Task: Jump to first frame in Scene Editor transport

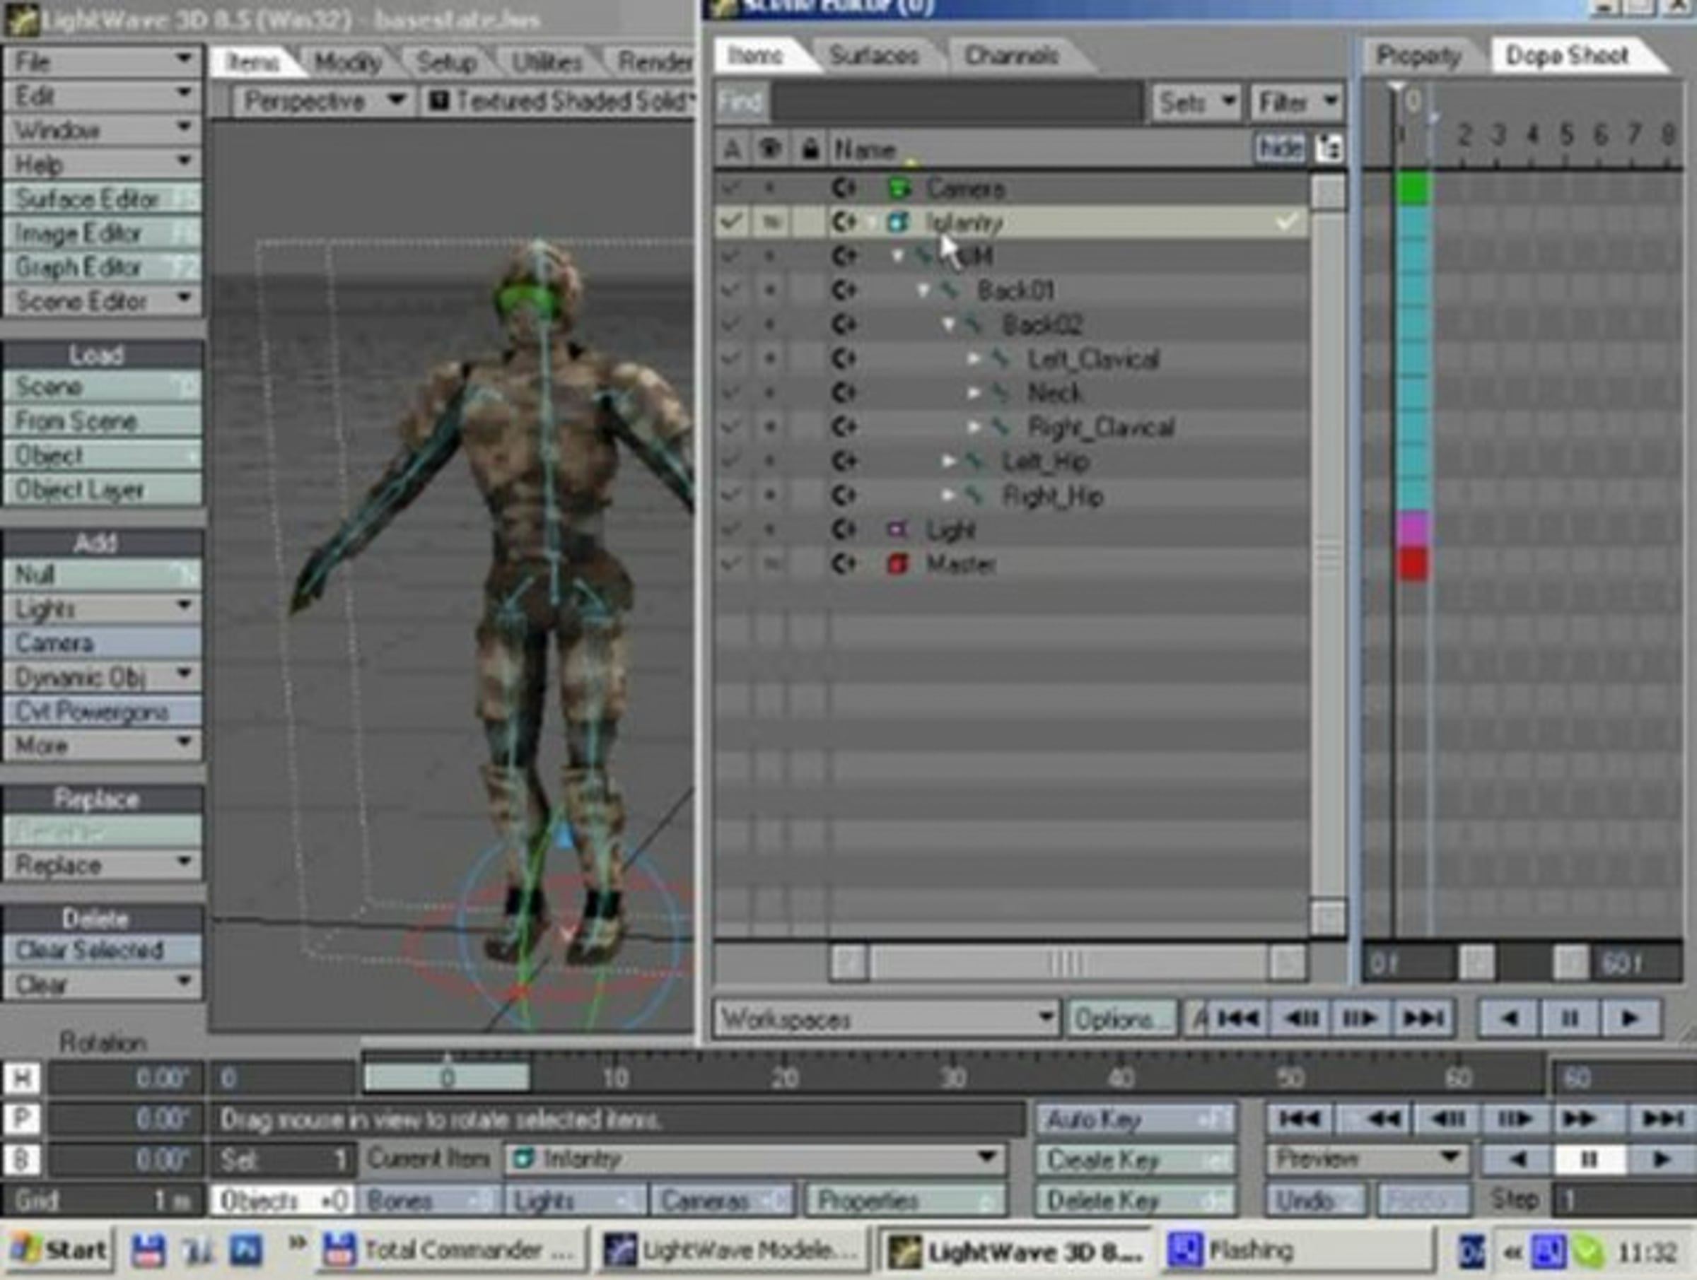Action: click(x=1238, y=1018)
